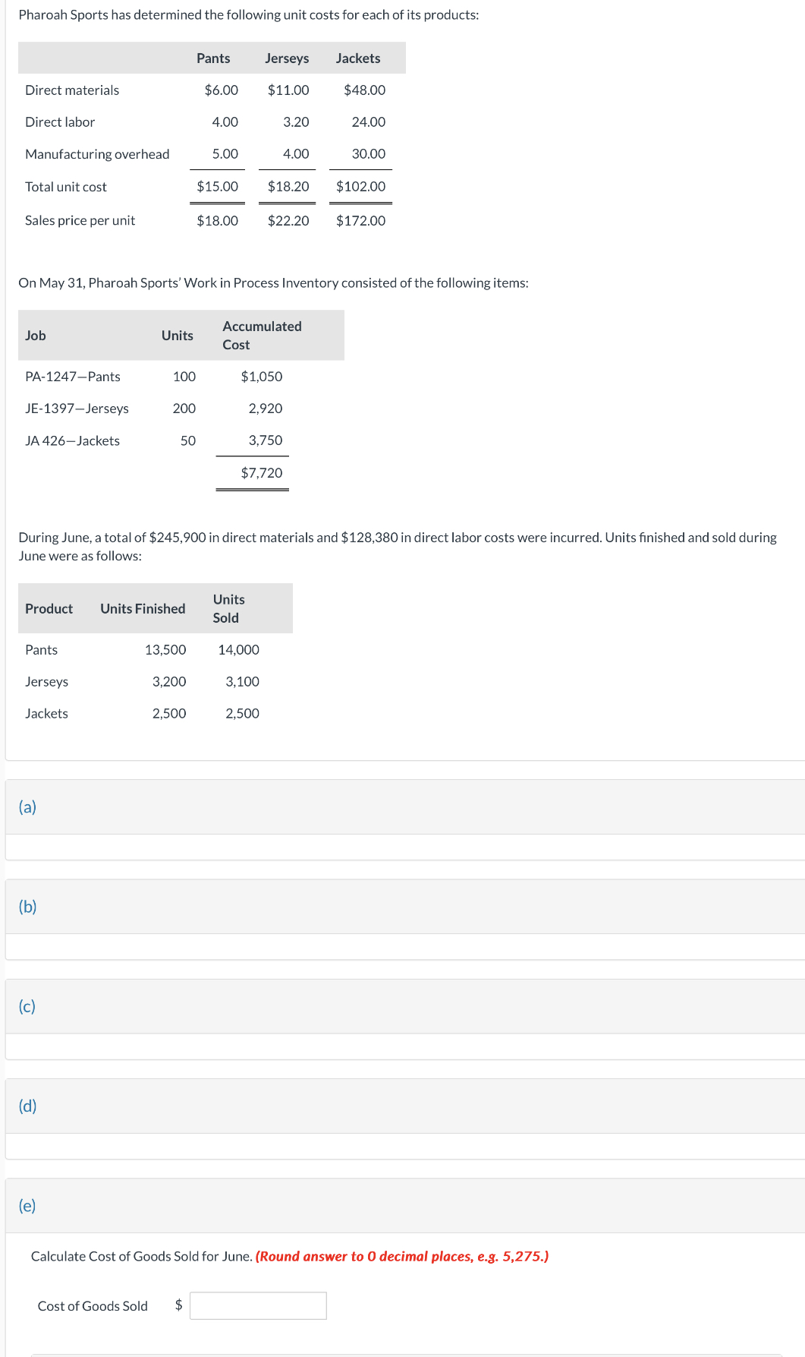Click the JA 426—Jackets job label
This screenshot has width=805, height=1357.
(x=72, y=440)
